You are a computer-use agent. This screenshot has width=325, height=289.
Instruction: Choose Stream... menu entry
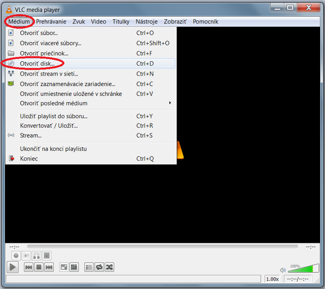(91, 135)
